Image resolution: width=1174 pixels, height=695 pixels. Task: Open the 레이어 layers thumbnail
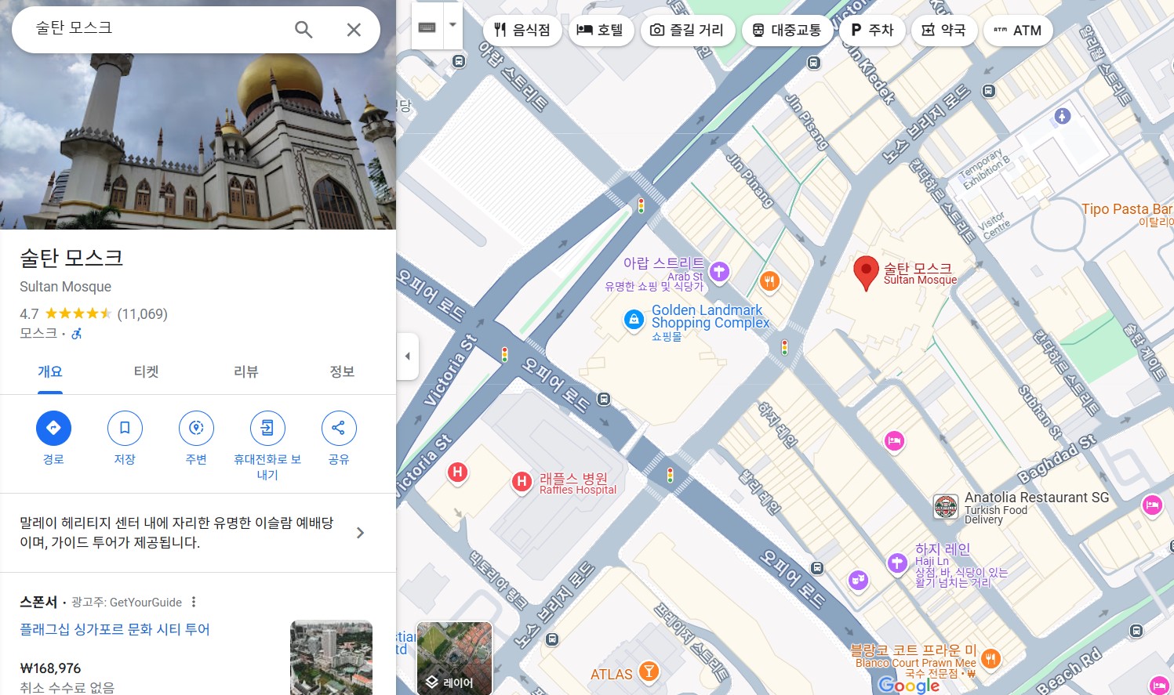click(x=454, y=658)
